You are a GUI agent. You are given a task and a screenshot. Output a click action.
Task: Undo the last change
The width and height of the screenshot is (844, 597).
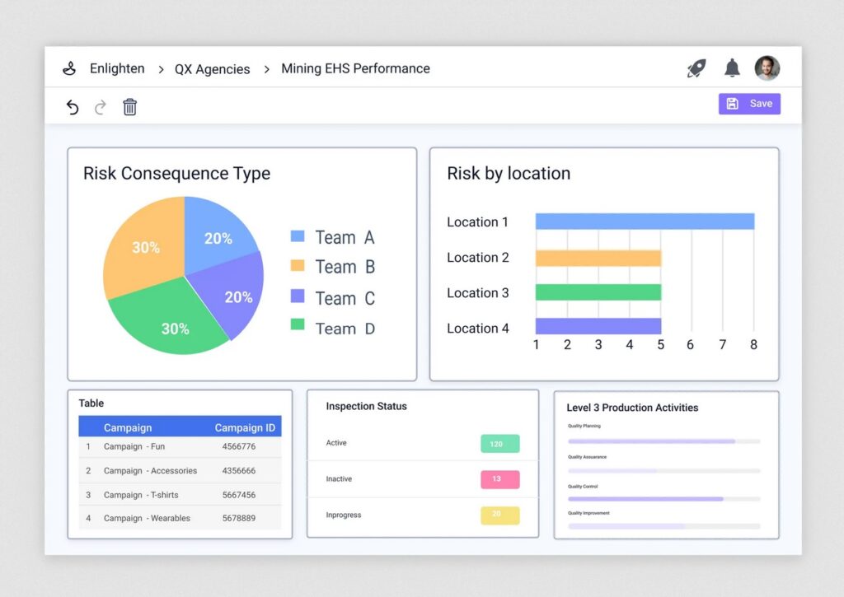(x=73, y=107)
